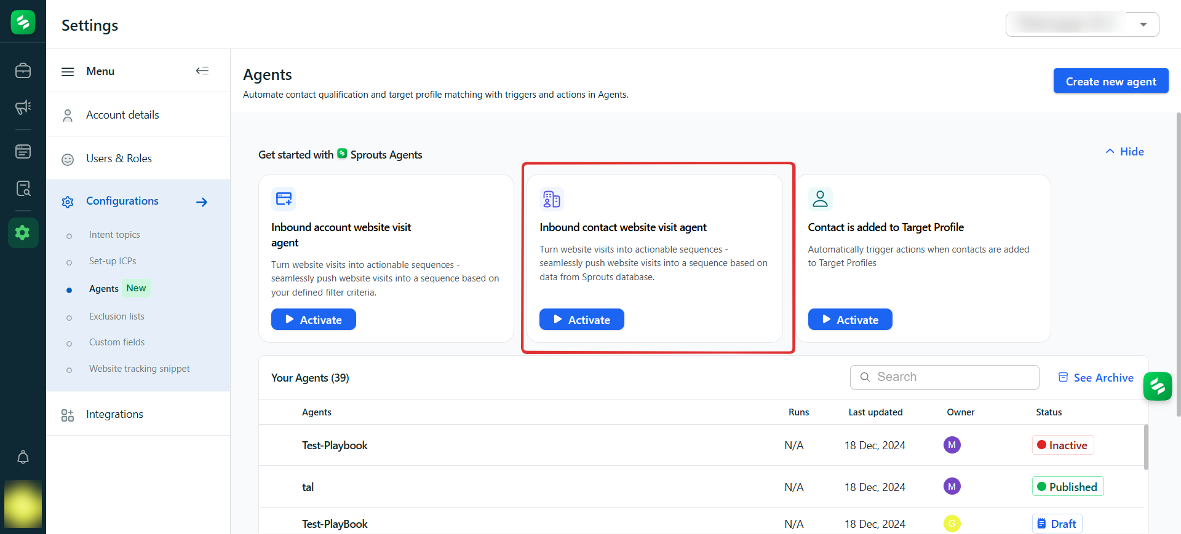Click the green floating Sprouts chat widget
Image resolution: width=1181 pixels, height=534 pixels.
tap(1157, 386)
